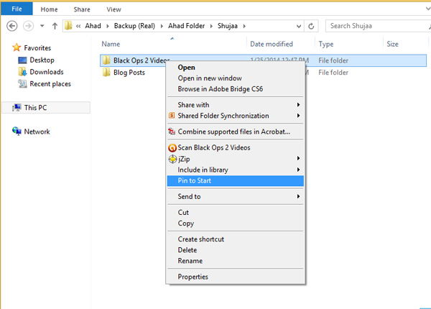This screenshot has height=309, width=431.
Task: Open the Share with submenu
Action: pyautogui.click(x=236, y=105)
